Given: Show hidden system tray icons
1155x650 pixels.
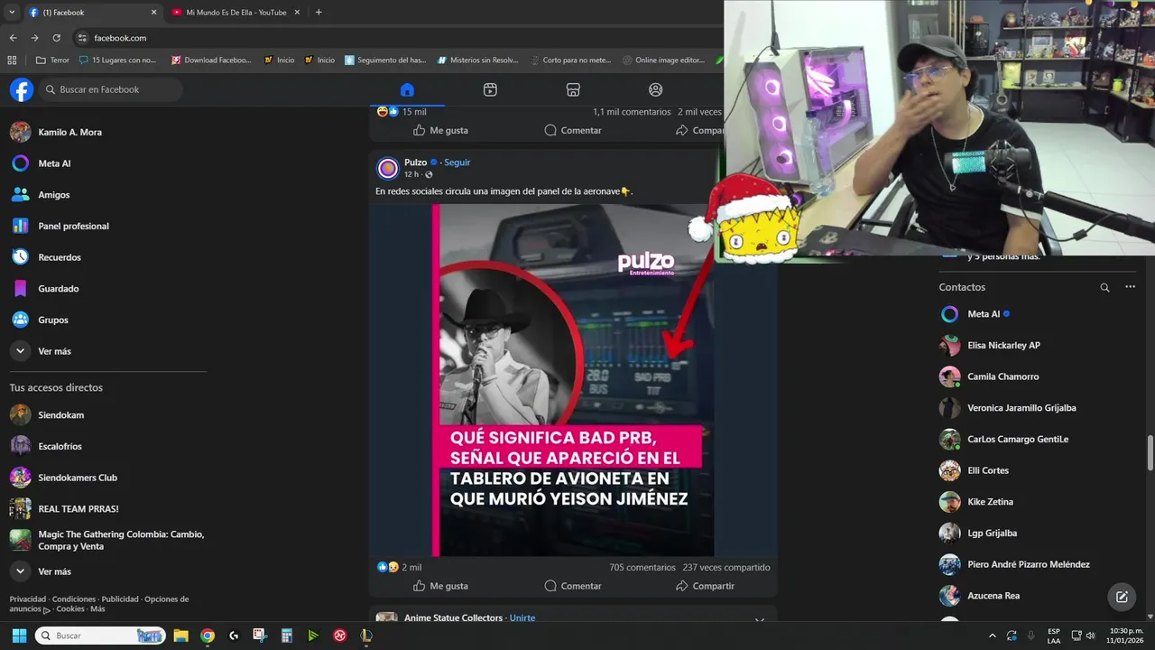Looking at the screenshot, I should (993, 636).
